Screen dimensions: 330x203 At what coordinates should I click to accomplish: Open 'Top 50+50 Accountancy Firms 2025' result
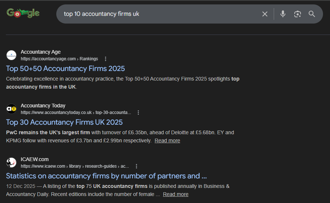tap(65, 68)
